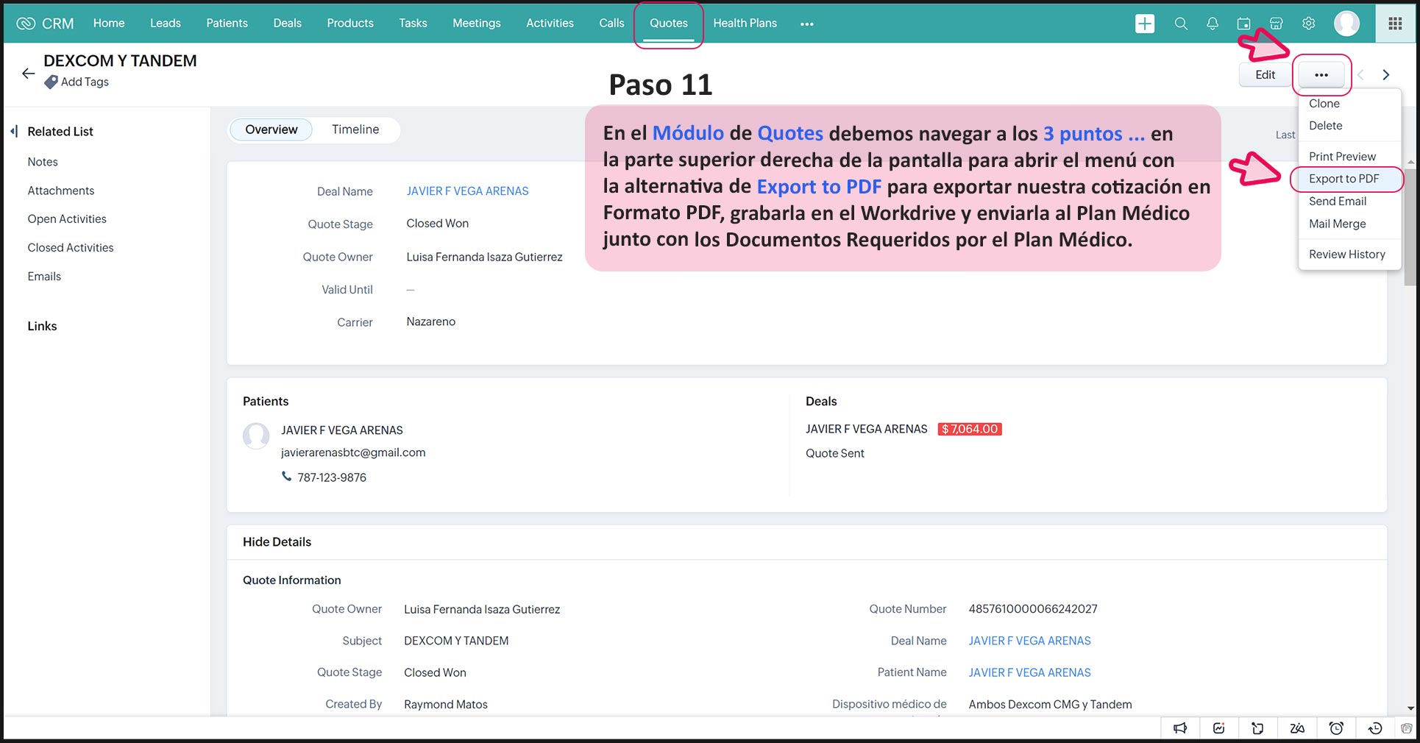Choose Mail Merge menu option

click(1337, 224)
